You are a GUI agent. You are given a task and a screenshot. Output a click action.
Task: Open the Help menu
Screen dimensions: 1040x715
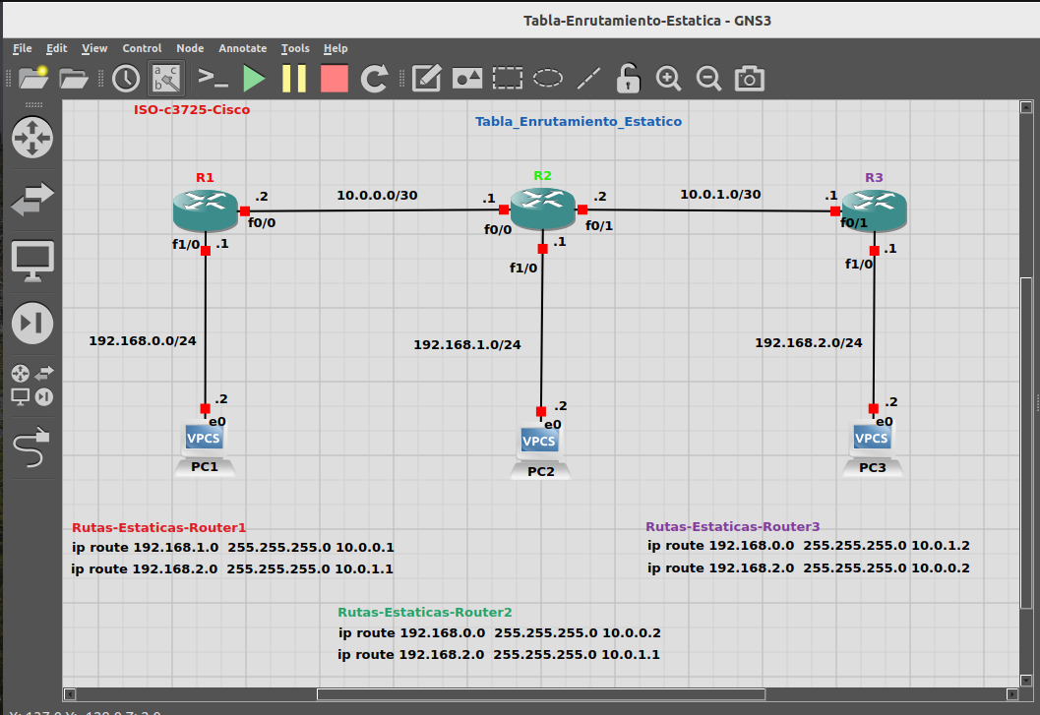(x=336, y=48)
